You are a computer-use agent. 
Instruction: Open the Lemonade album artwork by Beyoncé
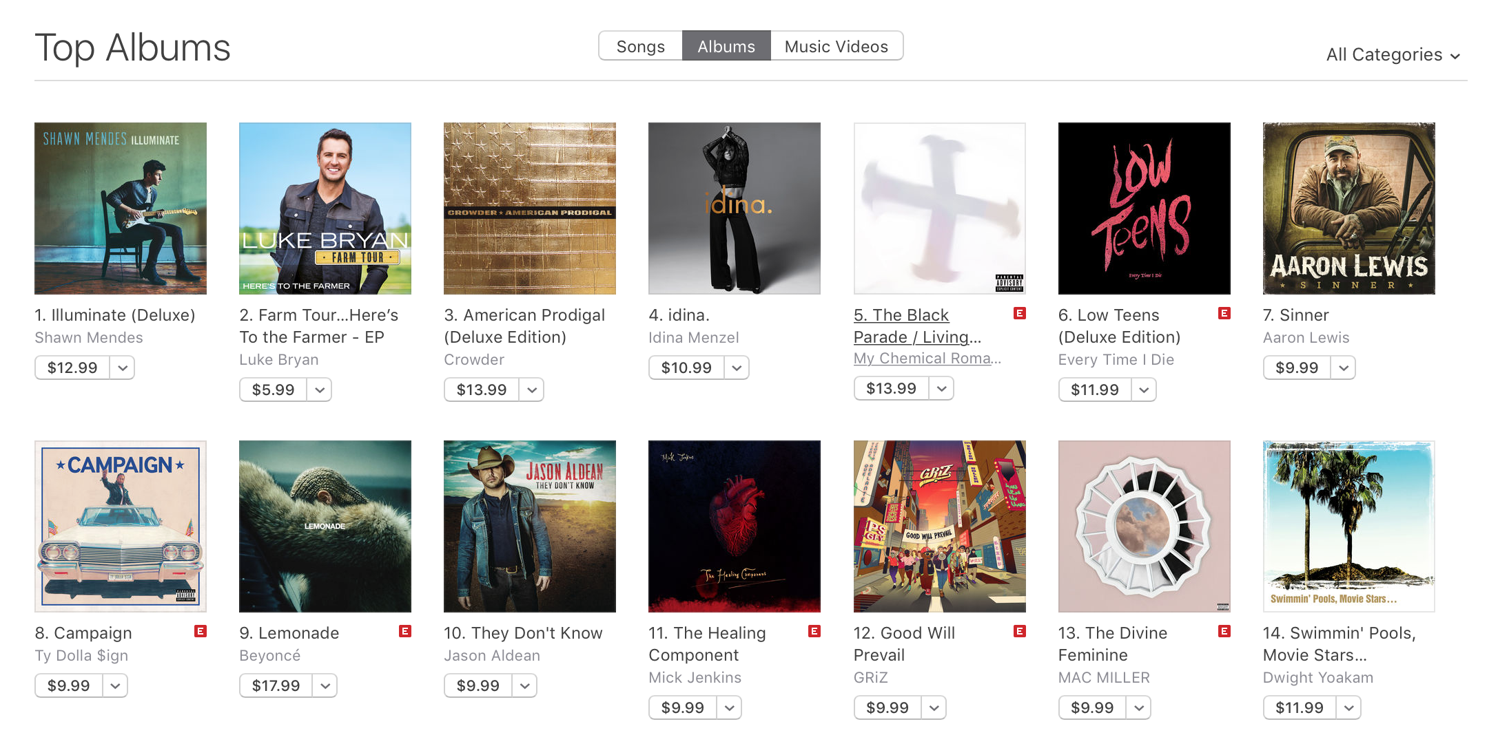point(325,526)
